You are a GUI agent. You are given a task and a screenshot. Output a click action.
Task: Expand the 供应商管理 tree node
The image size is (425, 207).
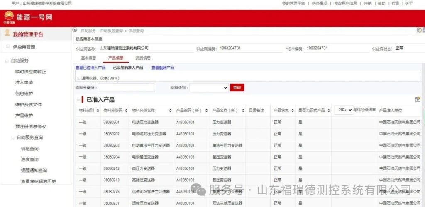click(7, 47)
